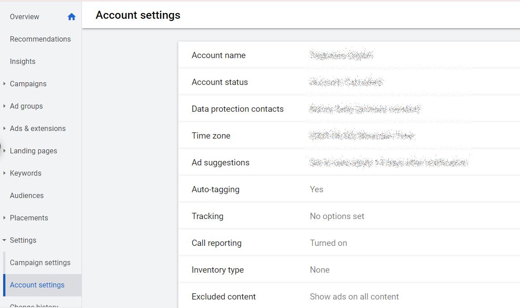Go to Change history
This screenshot has height=308, width=520.
coord(33,305)
